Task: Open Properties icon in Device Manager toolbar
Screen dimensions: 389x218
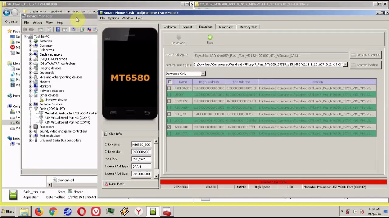Action: (x=49, y=30)
